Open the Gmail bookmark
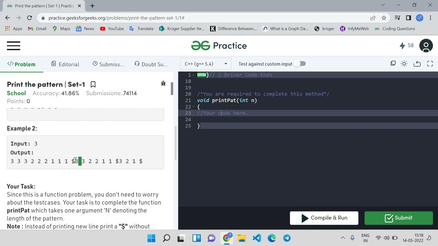The image size is (438, 246). (37, 29)
